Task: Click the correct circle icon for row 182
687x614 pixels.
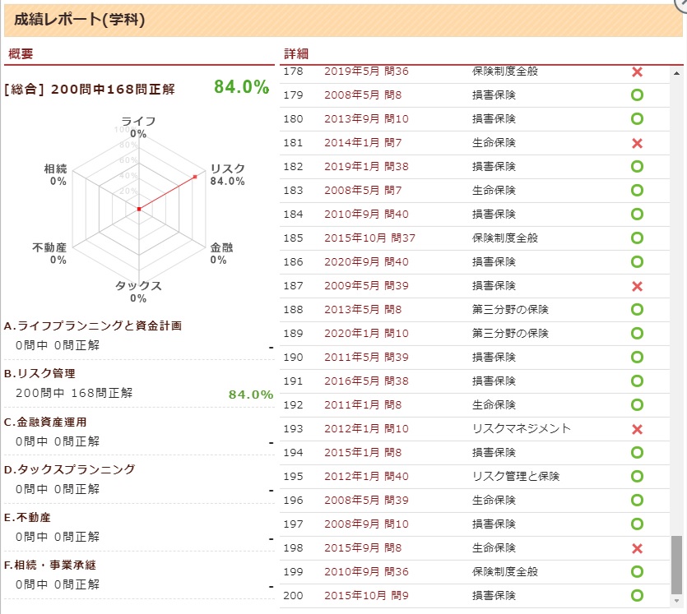Action: click(637, 167)
